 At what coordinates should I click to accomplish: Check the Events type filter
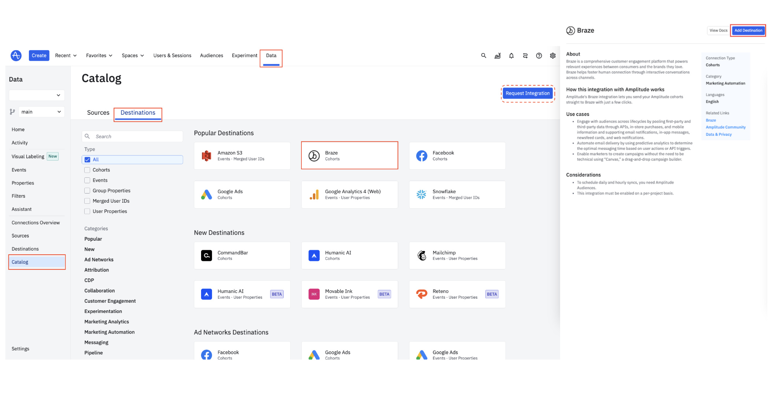[87, 180]
